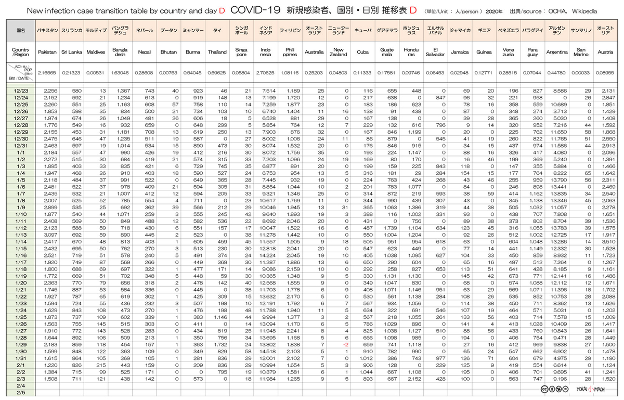Select the Honduras column header
Image resolution: width=624 pixels, height=400 pixels.
click(x=410, y=52)
